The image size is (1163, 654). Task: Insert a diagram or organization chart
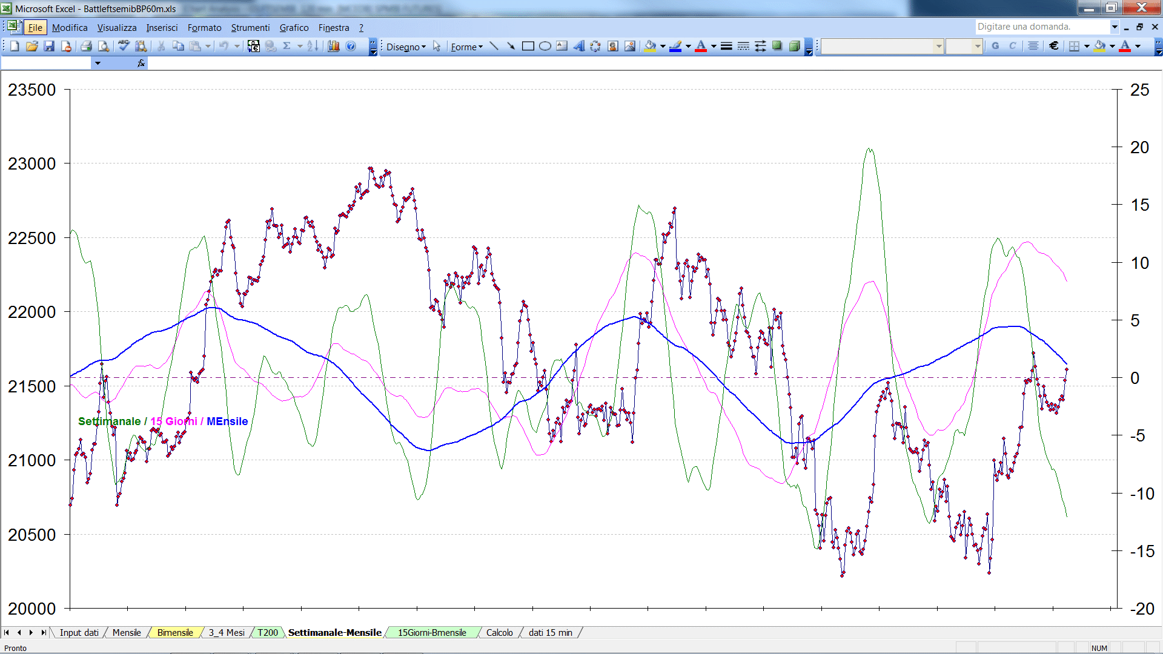(x=595, y=46)
